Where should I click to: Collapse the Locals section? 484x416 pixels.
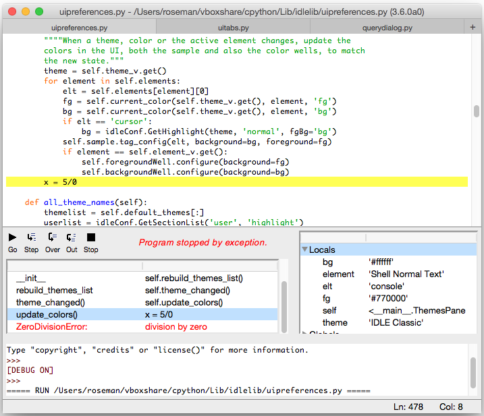click(x=304, y=249)
